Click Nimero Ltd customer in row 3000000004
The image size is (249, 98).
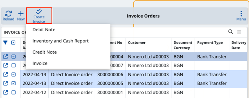tap(148, 57)
